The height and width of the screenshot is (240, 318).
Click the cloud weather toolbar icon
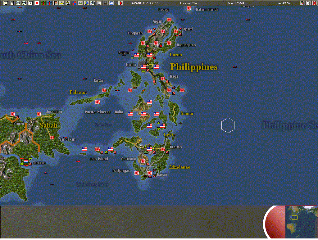click(x=111, y=3)
